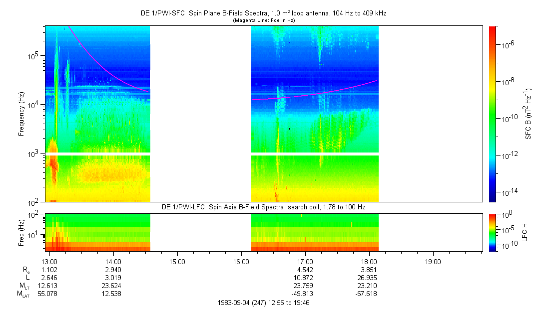Click the Re value 4.542
Viewport: 541px width, 309px height.
coord(305,270)
